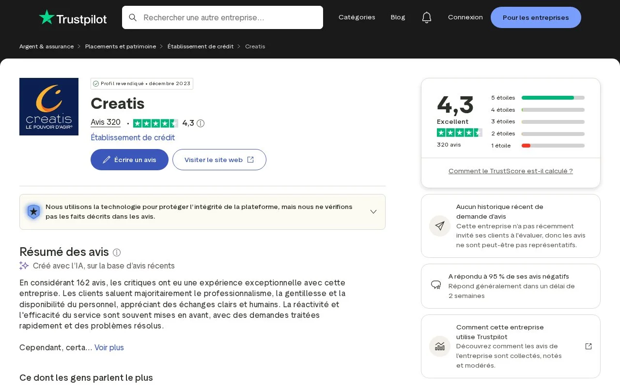Click the search magnifier icon
The width and height of the screenshot is (620, 387).
[x=133, y=17]
